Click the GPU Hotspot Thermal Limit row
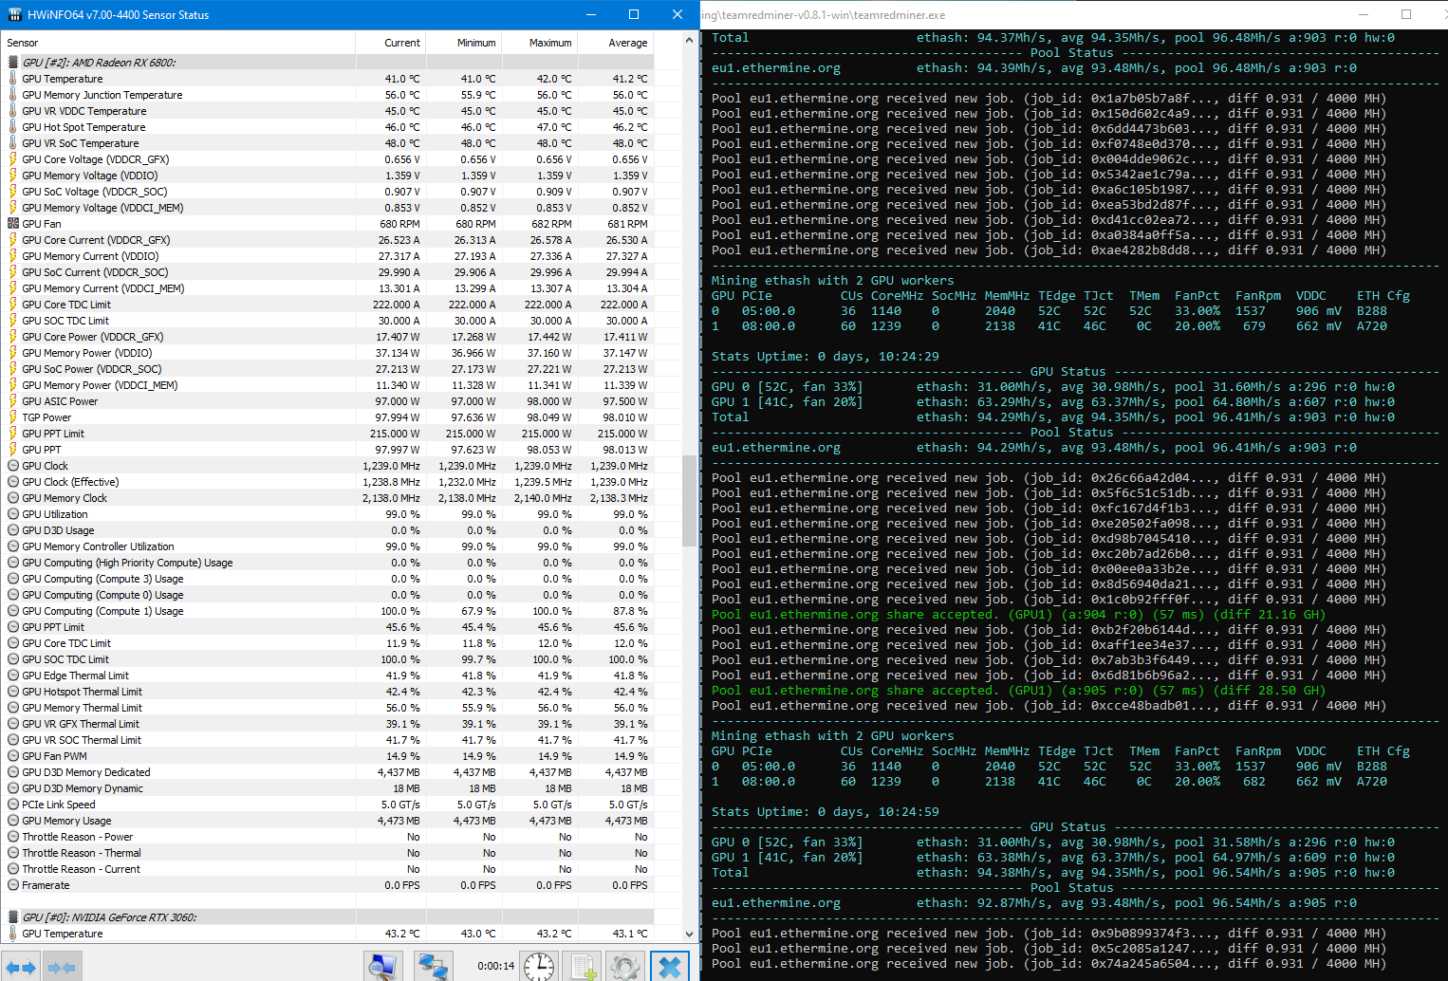This screenshot has height=981, width=1448. [327, 692]
